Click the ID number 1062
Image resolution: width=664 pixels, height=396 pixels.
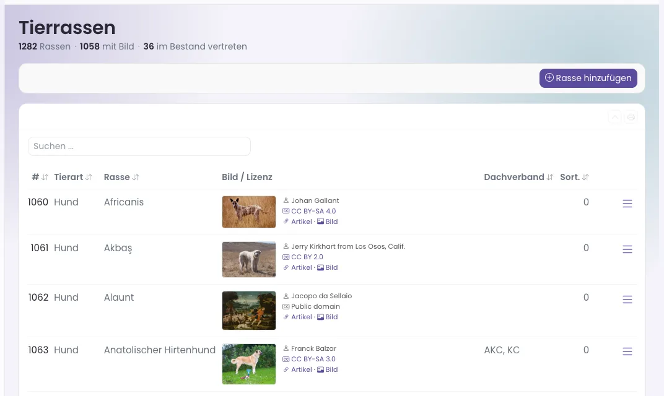38,298
